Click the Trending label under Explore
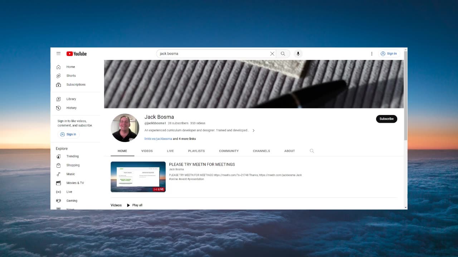 [x=73, y=156]
